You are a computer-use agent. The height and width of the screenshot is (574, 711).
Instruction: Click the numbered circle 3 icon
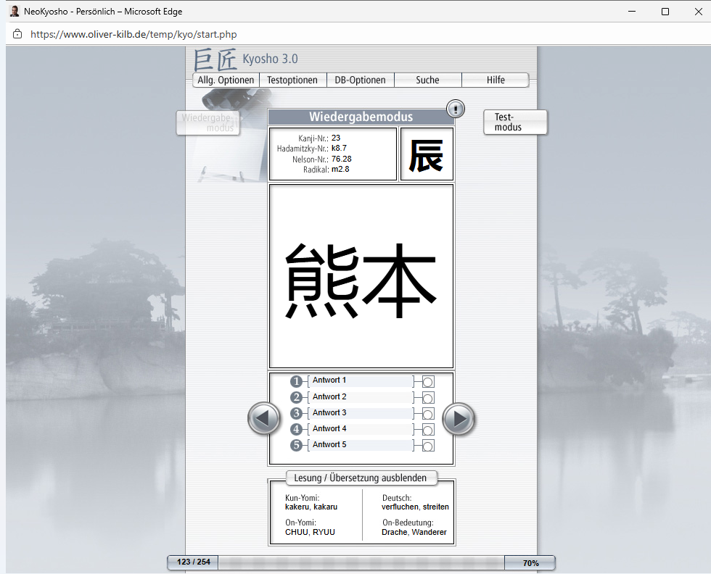click(296, 413)
